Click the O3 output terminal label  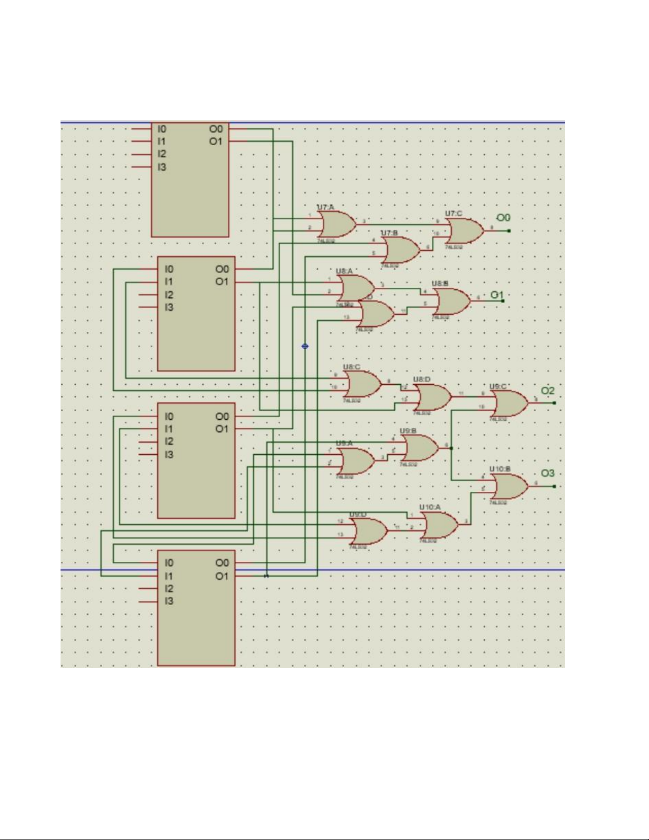point(548,473)
